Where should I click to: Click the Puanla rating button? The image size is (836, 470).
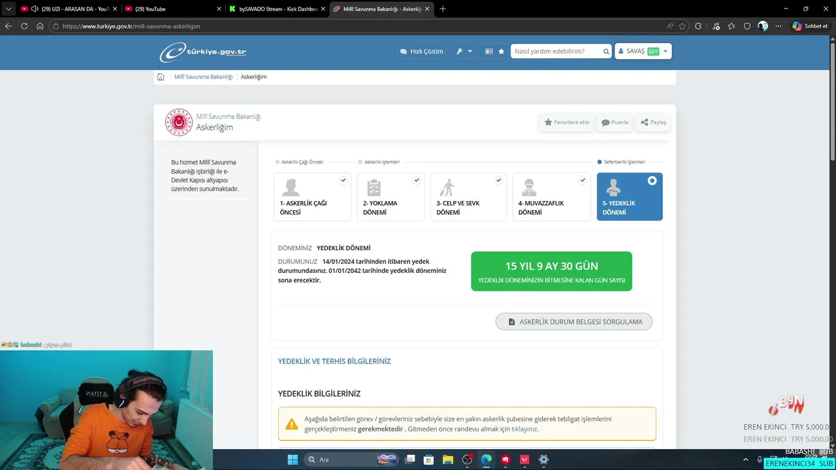615,122
